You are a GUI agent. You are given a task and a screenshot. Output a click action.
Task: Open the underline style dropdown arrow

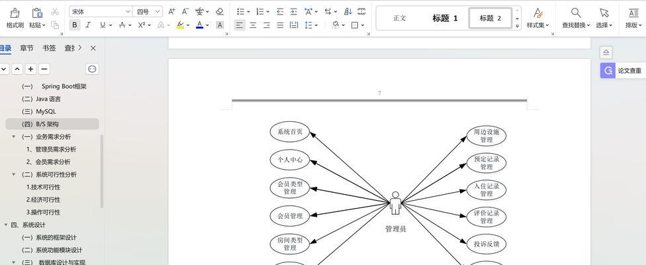tap(110, 25)
